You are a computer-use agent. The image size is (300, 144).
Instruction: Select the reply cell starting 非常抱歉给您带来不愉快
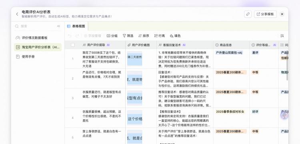(185, 59)
